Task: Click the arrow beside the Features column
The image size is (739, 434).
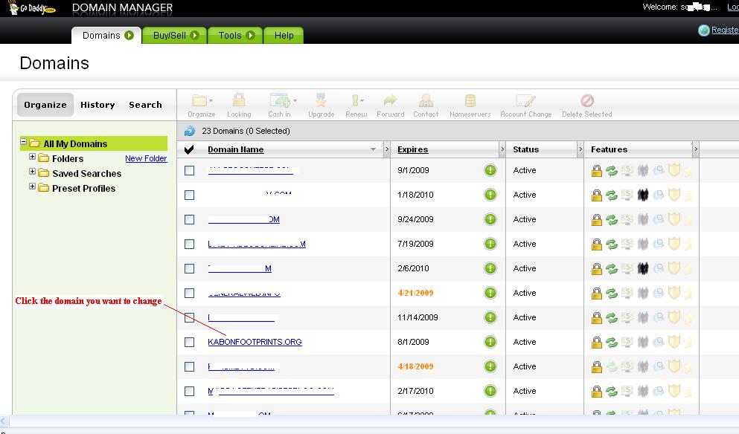Action: point(696,149)
